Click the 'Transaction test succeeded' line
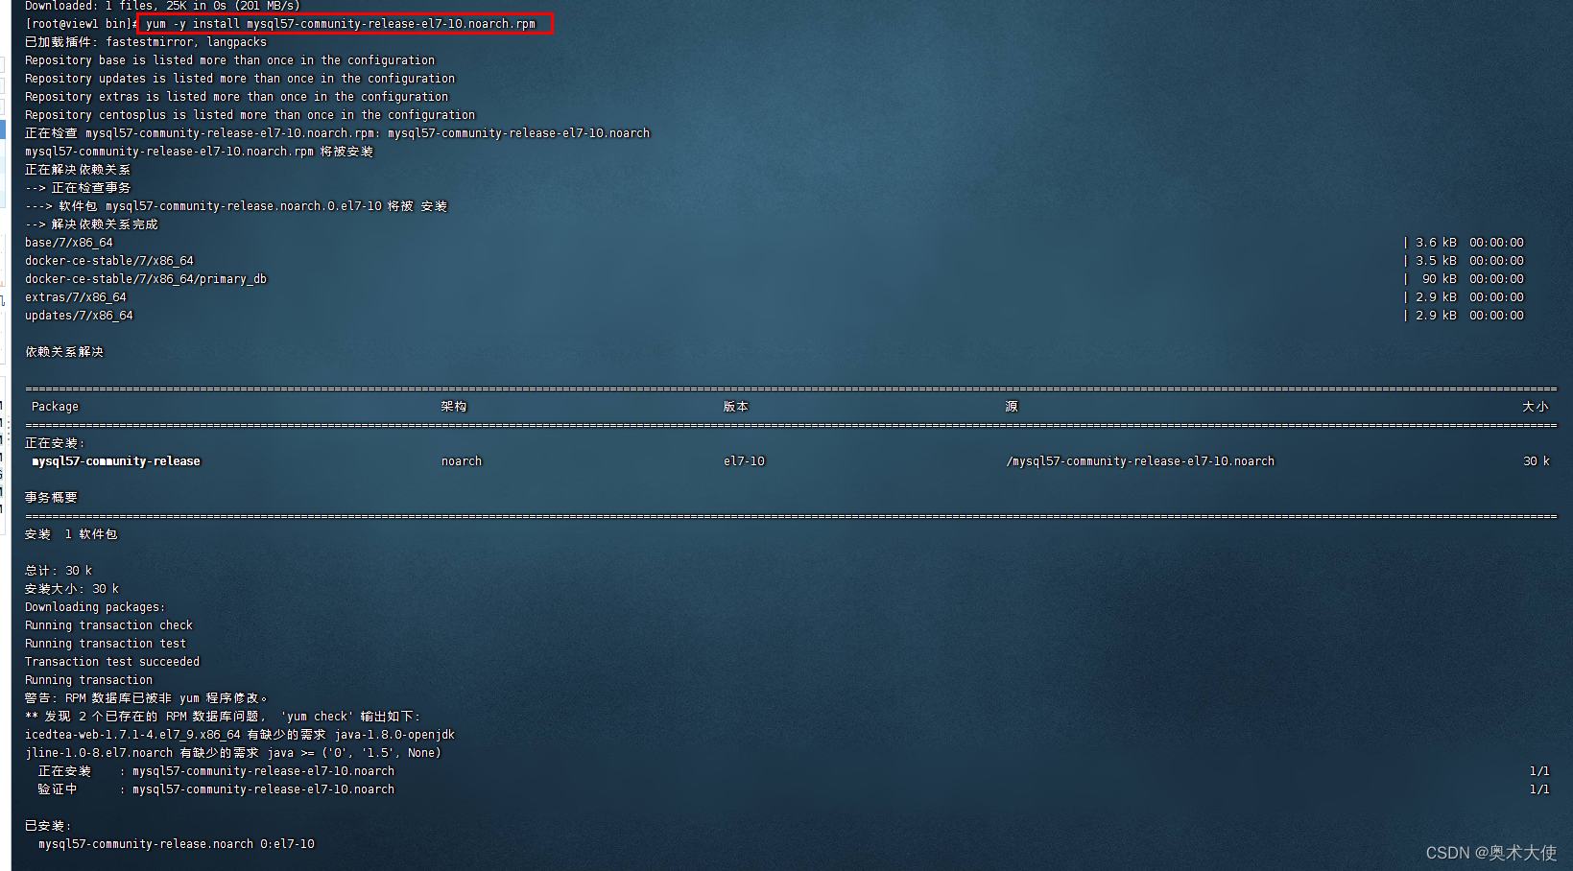 point(112,662)
